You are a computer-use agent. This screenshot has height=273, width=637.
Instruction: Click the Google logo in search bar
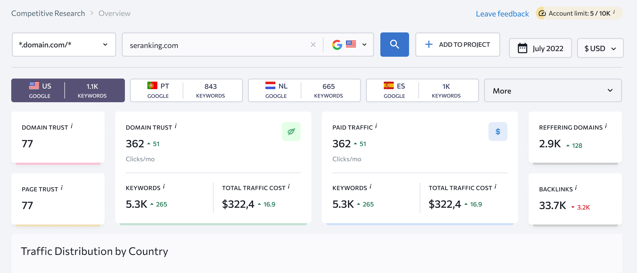tap(337, 45)
